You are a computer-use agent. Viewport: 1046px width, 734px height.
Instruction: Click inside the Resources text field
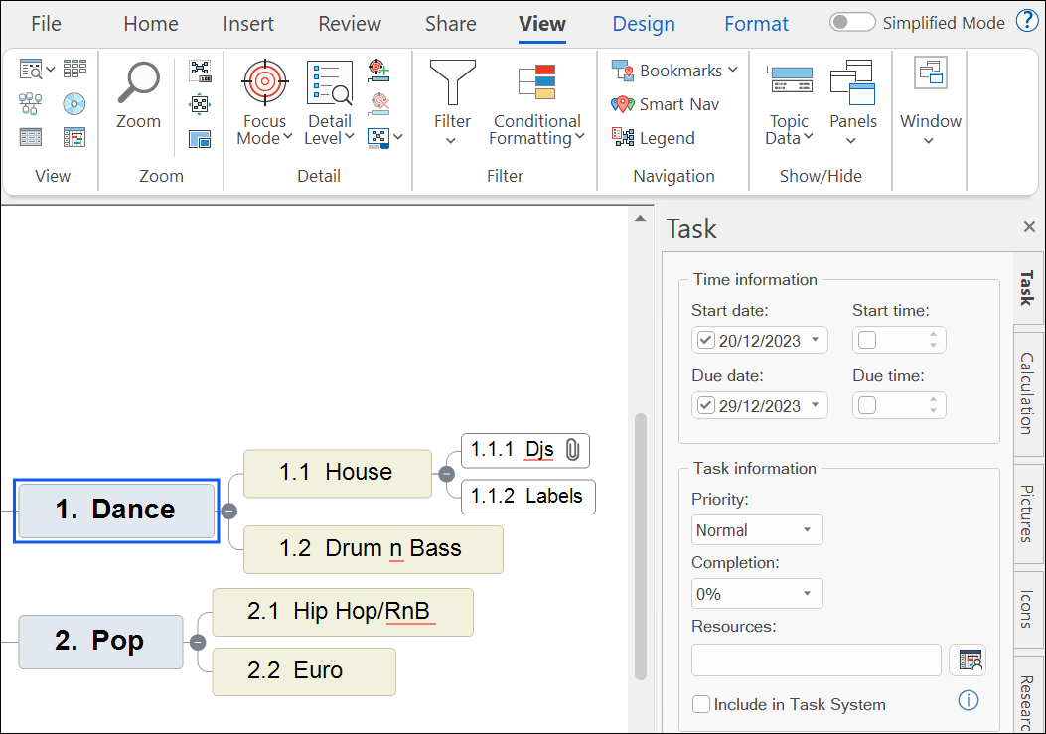click(x=816, y=661)
